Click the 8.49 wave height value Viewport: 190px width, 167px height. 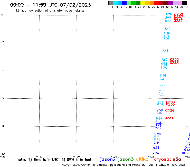point(167,29)
